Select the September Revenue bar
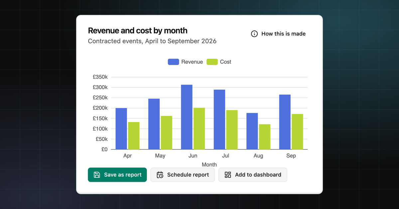The height and width of the screenshot is (209, 399). [x=285, y=122]
